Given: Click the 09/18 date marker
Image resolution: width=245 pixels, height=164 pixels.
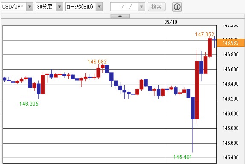Looking at the screenshot, I should point(171,22).
